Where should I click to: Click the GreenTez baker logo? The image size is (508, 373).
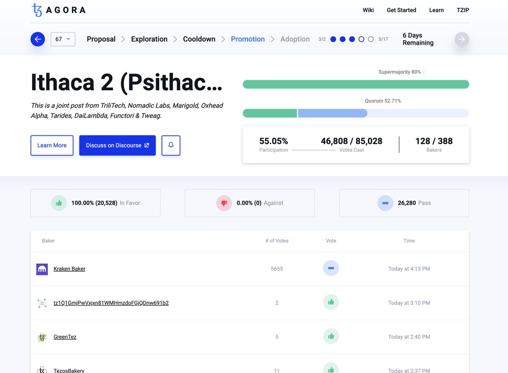[x=42, y=337]
